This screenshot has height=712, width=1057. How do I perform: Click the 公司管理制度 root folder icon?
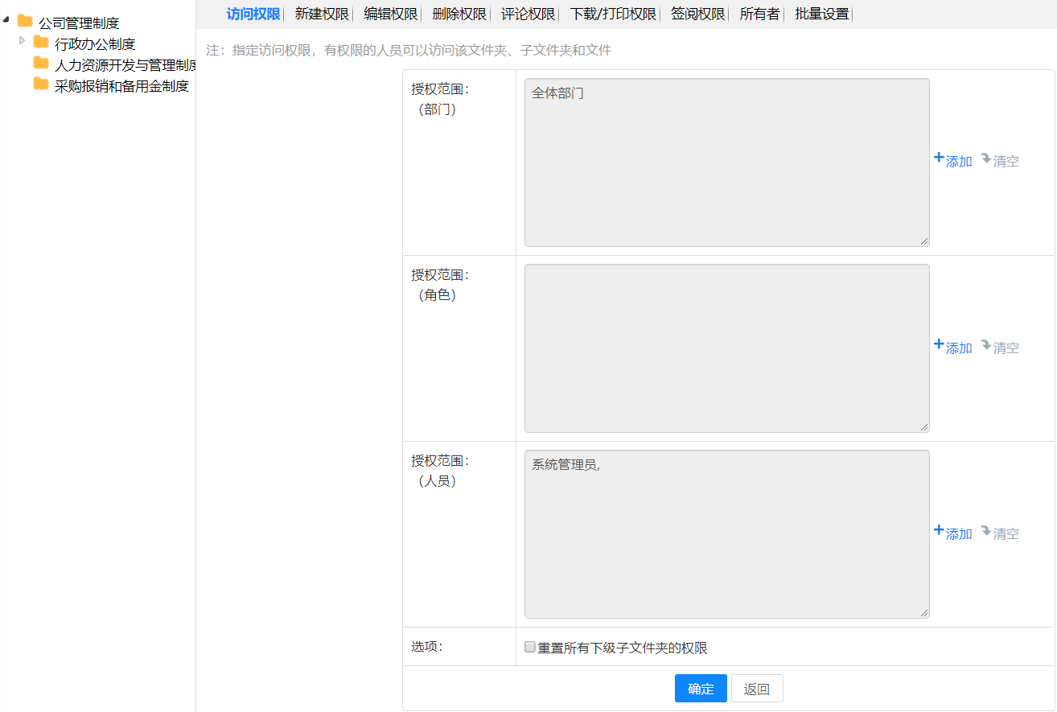tap(25, 22)
